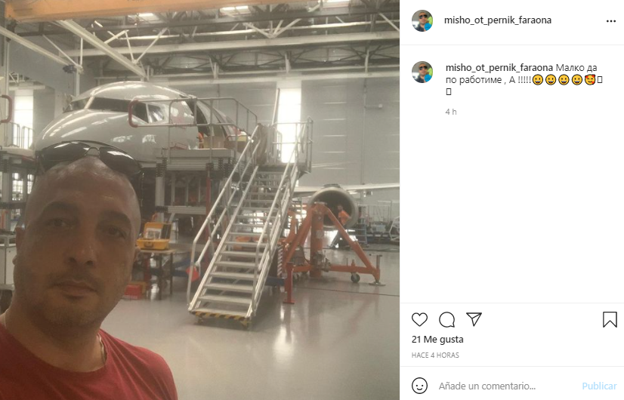This screenshot has height=400, width=624.
Task: Open misho_ot_pernik_faraona profile from the header
Action: pyautogui.click(x=497, y=20)
